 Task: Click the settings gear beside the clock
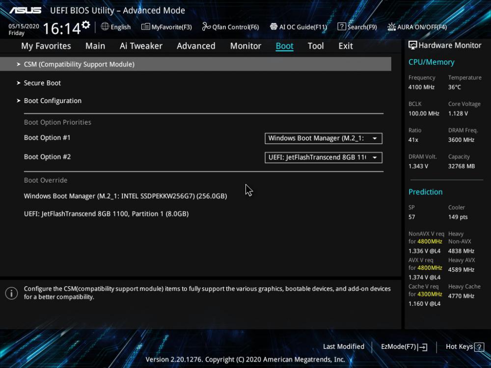click(x=86, y=25)
